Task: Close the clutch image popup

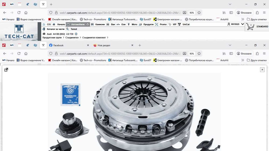Action: click(x=262, y=70)
